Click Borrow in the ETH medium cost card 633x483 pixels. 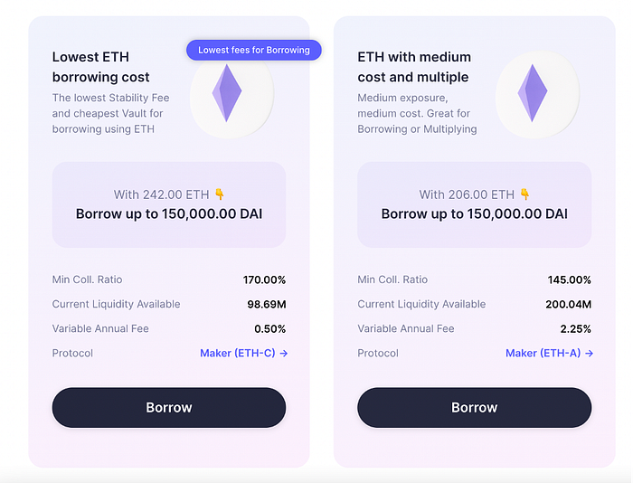475,408
